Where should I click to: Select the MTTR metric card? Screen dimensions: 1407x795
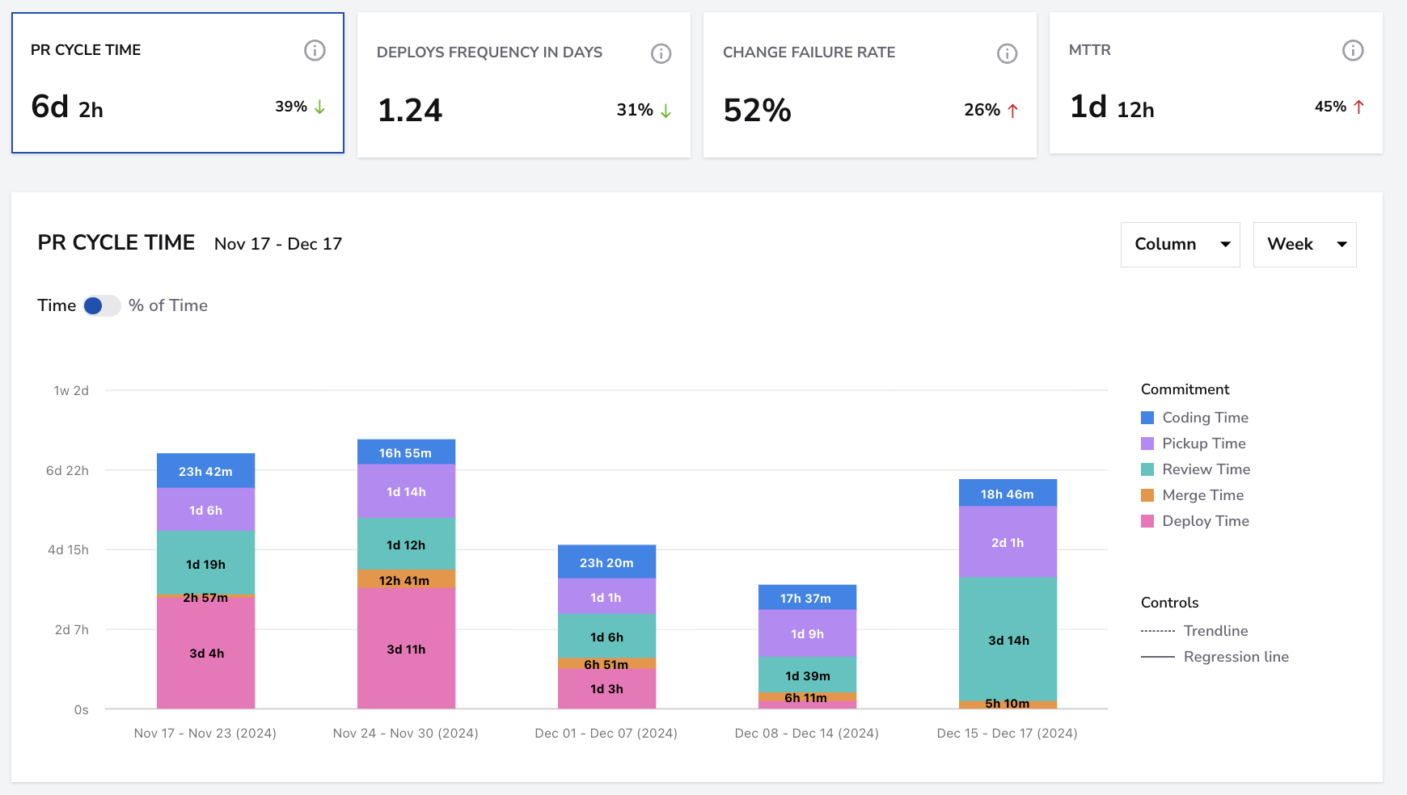(x=1216, y=82)
